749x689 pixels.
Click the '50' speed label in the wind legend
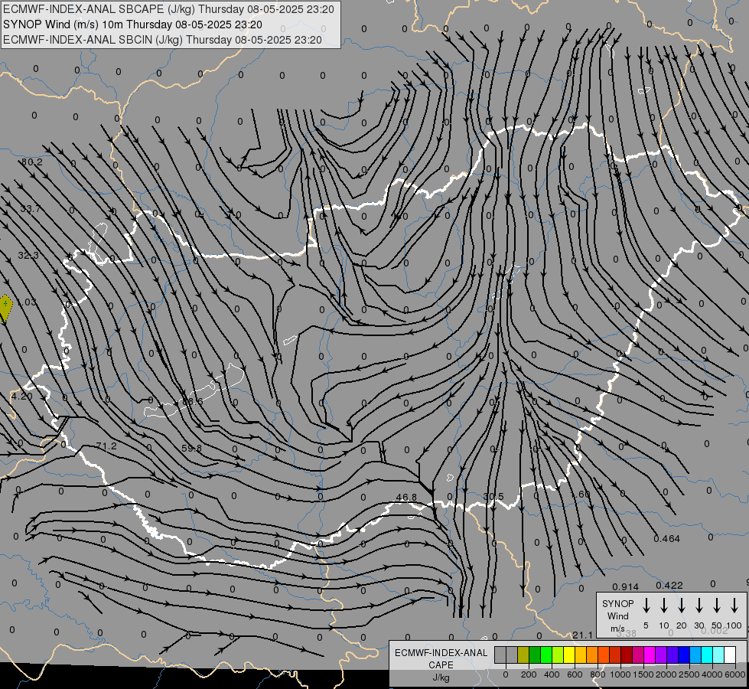click(x=717, y=625)
